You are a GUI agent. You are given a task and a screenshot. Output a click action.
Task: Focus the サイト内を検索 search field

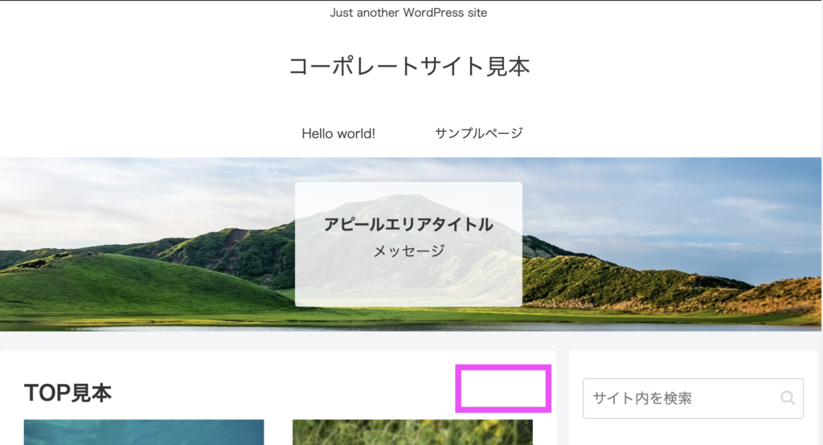679,398
